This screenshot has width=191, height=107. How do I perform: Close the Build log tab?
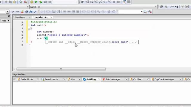pos(99,79)
